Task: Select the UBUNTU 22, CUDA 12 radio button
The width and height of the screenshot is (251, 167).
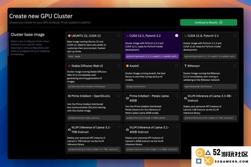Action: (119, 35)
